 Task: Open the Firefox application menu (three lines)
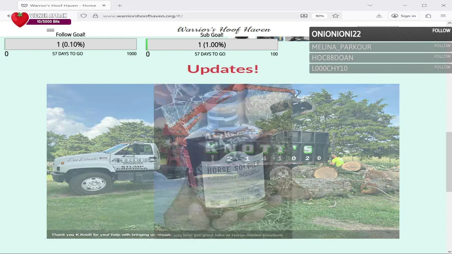point(443,16)
